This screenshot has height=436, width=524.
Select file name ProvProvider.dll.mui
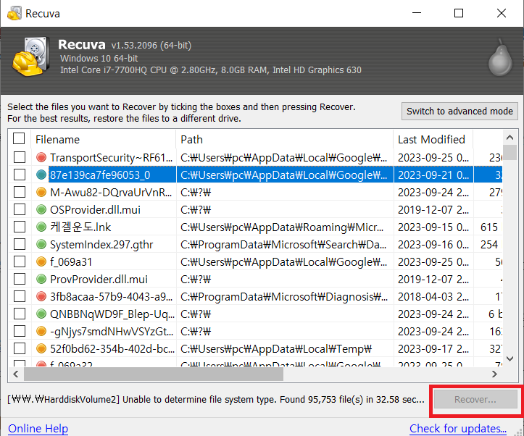coord(99,279)
